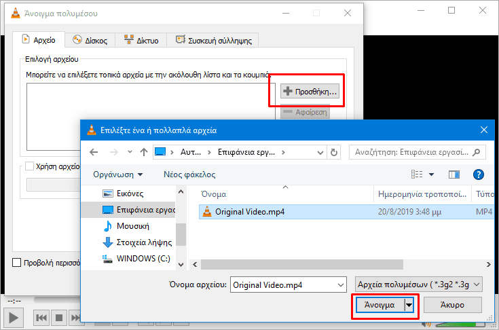The image size is (499, 330).
Task: Expand the filename combo box arrow
Action: (341, 285)
